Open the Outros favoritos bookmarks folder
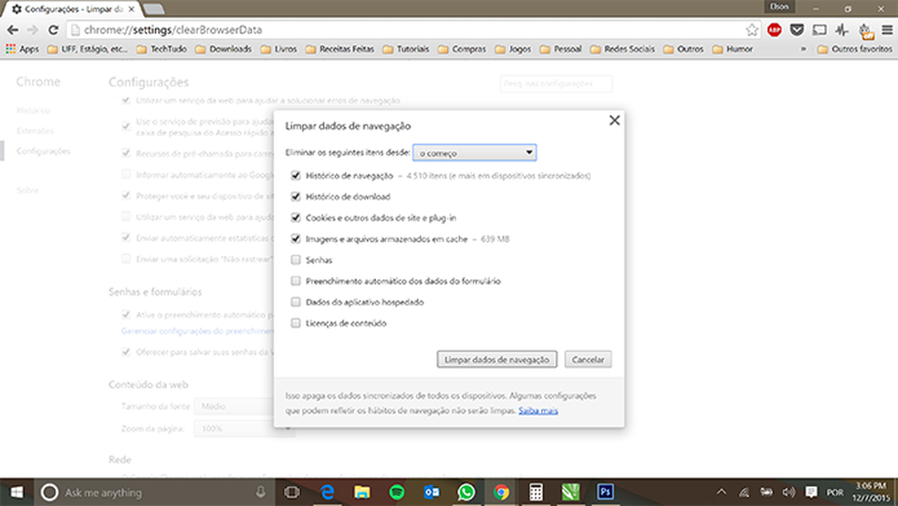898x506 pixels. tap(854, 49)
